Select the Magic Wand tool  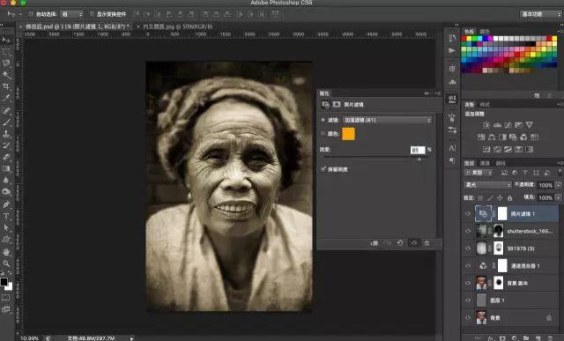point(6,75)
